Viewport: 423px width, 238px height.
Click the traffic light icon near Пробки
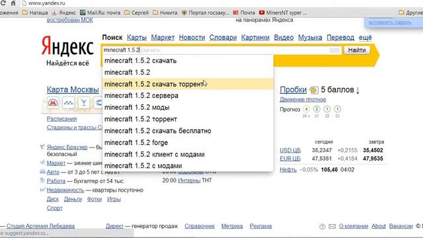point(314,90)
